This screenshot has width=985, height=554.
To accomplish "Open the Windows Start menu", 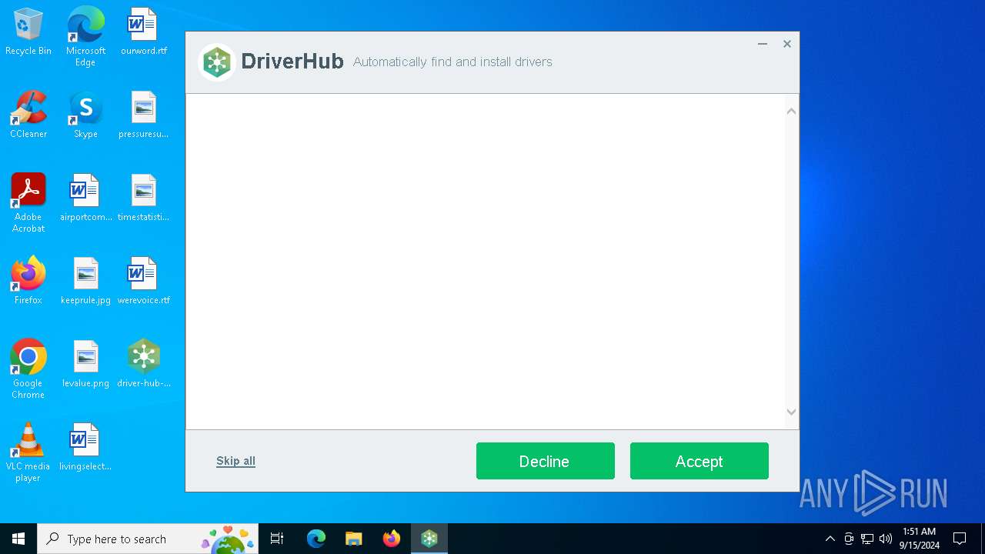I will (18, 539).
